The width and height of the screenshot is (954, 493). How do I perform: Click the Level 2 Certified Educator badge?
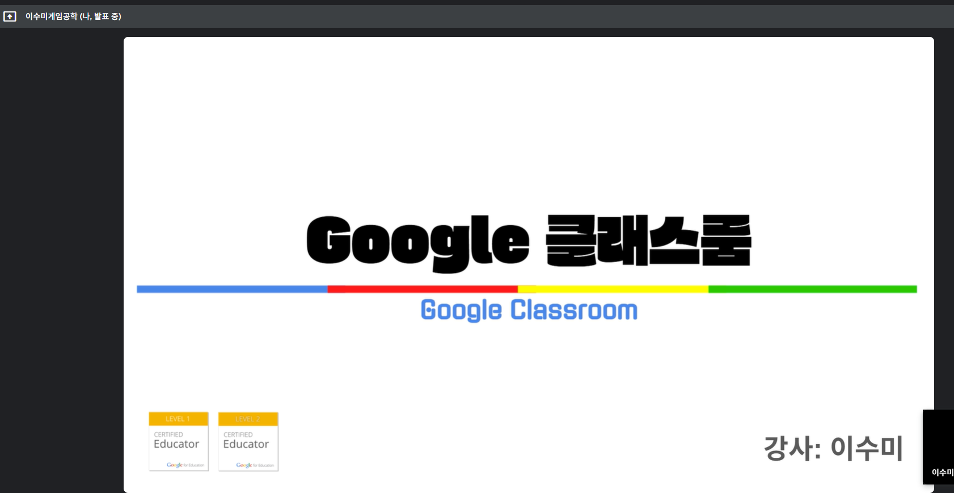[x=248, y=441]
